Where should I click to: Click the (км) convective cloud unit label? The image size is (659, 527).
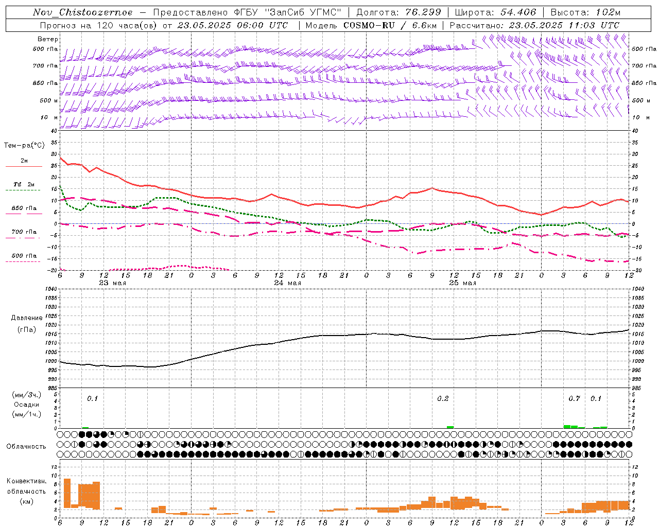pyautogui.click(x=27, y=502)
